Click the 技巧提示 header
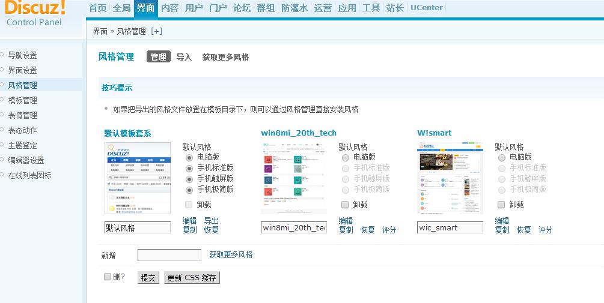 click(117, 88)
